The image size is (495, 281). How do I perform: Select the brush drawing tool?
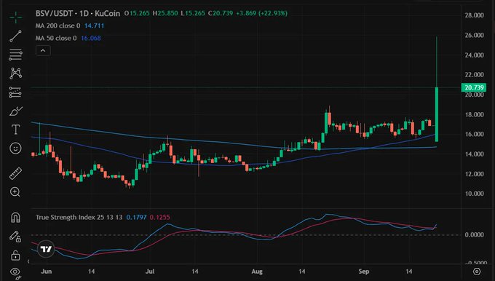tap(15, 111)
